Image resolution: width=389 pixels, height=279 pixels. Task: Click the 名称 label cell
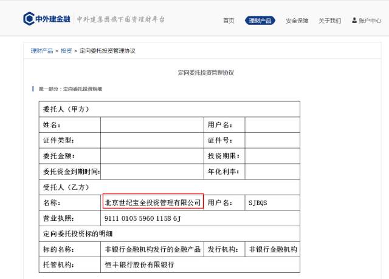click(70, 203)
